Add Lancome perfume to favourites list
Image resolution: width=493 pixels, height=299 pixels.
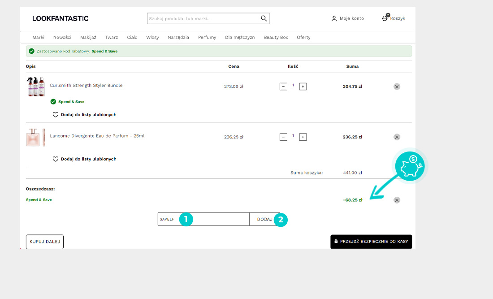(x=85, y=159)
